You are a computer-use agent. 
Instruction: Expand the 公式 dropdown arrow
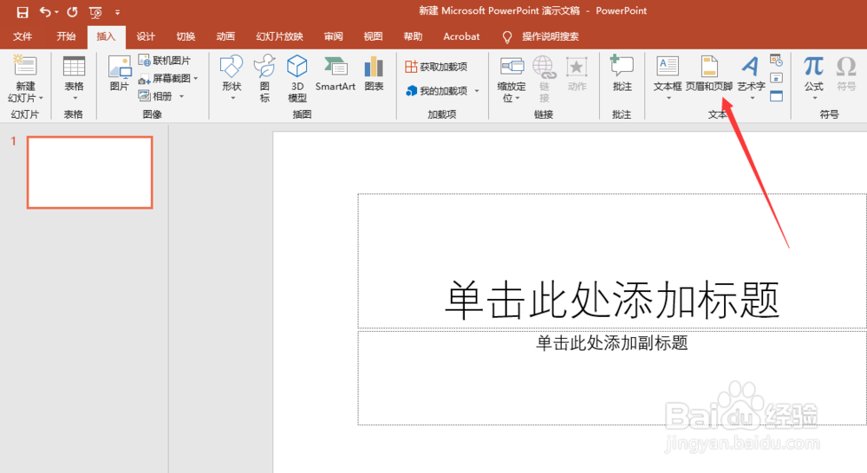(814, 99)
